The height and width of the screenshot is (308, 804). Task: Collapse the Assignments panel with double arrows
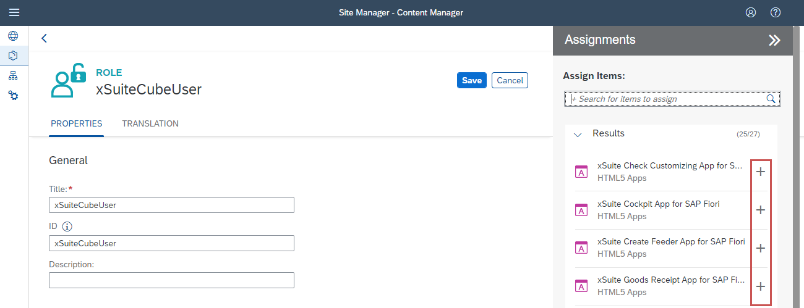(x=774, y=40)
